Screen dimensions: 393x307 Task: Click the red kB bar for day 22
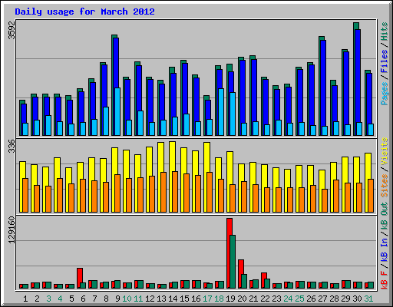pyautogui.click(x=263, y=280)
